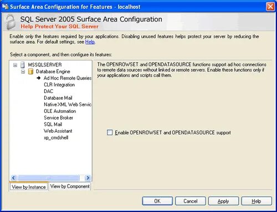Screen dimensions: 277x212
Task: Collapse the MSSQLSERVER tree node
Action: point(15,65)
